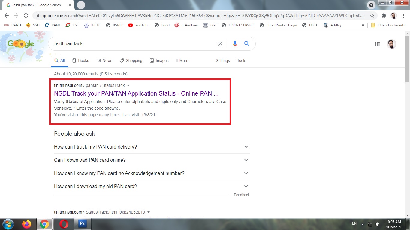
Task: Open the SSO bookmark
Action: coord(33,25)
